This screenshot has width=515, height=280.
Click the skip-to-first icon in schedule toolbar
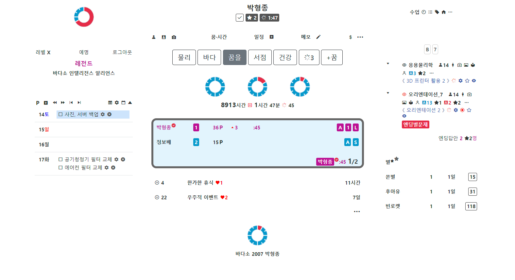tap(71, 103)
